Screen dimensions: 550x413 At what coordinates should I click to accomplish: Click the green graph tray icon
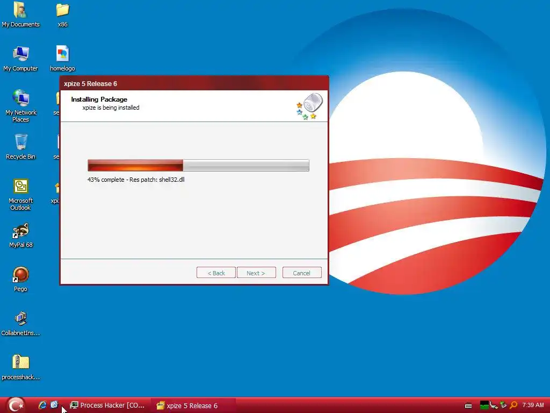tap(484, 405)
